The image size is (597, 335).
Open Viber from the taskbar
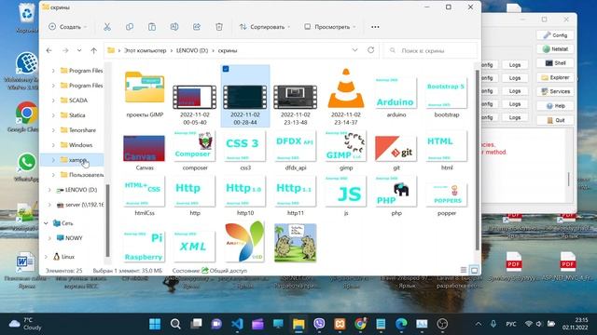tap(319, 324)
